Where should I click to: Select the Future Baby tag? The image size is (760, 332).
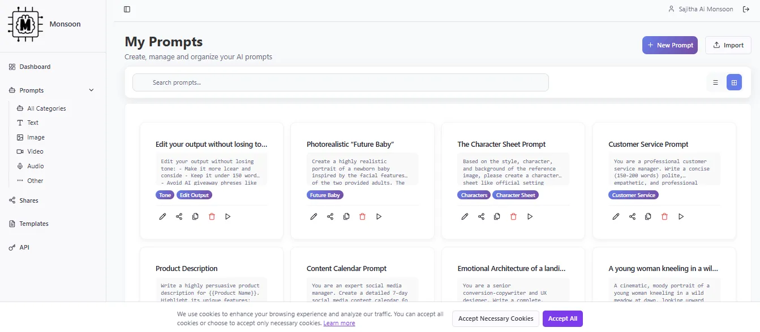click(325, 195)
